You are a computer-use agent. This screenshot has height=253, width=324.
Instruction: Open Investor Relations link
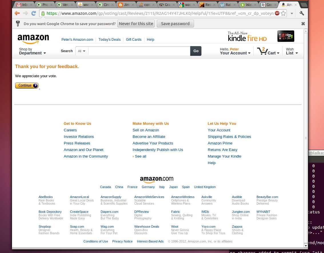79,136
